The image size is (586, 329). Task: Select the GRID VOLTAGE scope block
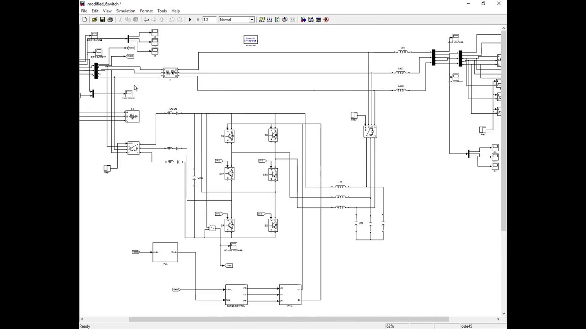94,35
